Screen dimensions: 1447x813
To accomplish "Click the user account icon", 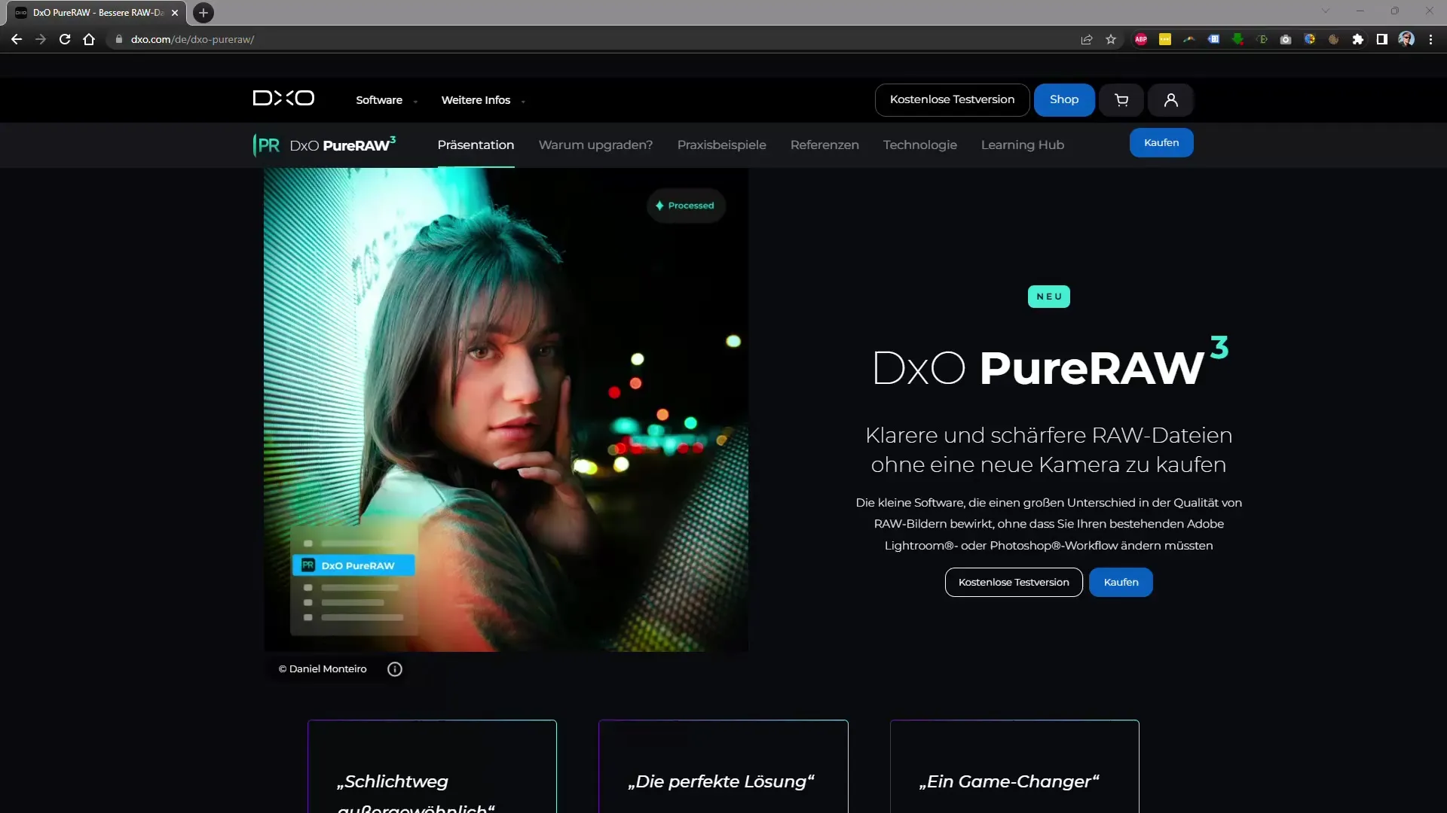I will coord(1170,99).
